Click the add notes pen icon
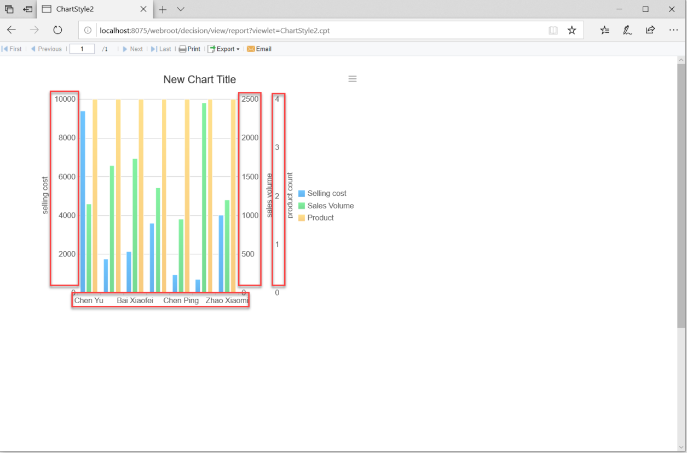The height and width of the screenshot is (453, 687). pos(627,30)
